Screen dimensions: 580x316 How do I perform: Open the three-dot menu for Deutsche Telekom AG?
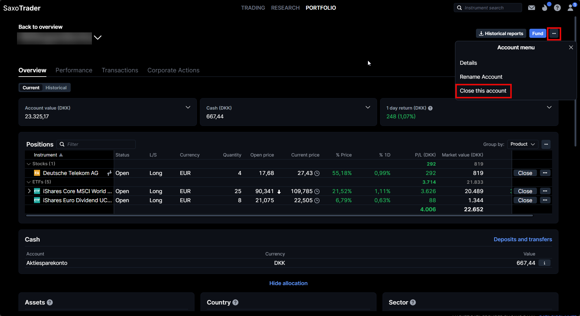point(545,173)
